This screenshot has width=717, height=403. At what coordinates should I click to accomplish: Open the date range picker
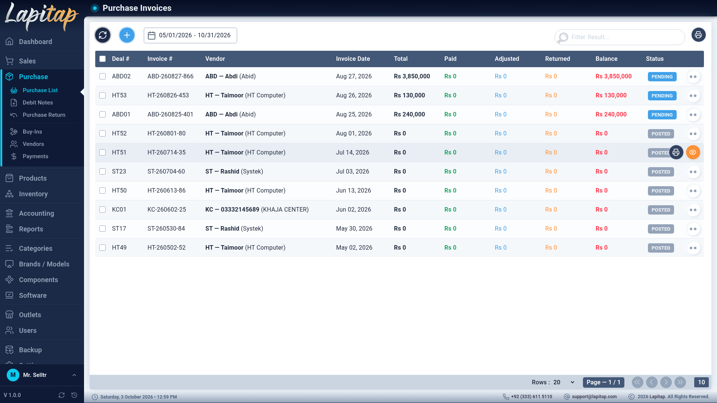(x=190, y=35)
